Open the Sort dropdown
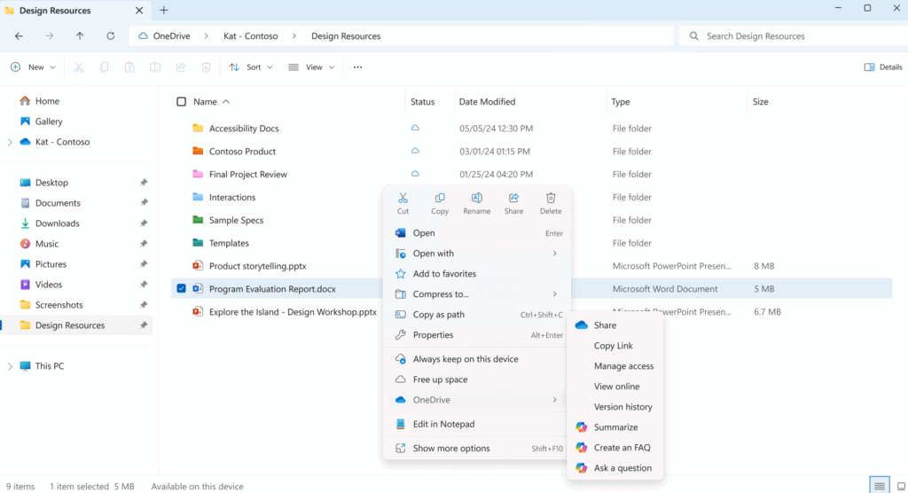 point(251,67)
